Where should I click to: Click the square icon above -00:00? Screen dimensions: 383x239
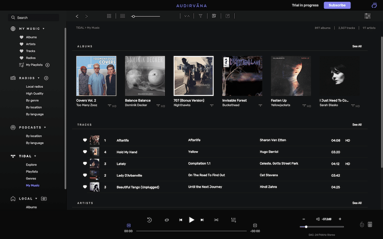255,225
